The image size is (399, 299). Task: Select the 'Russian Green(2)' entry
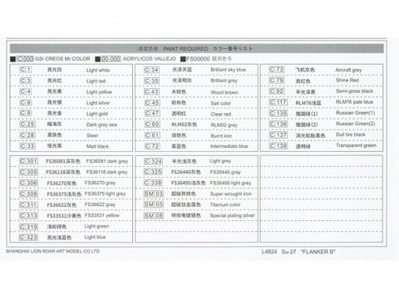pos(355,124)
